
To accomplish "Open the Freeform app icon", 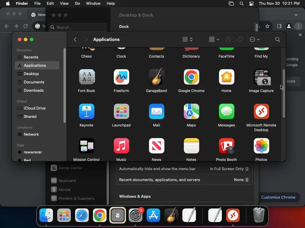I will [122, 77].
